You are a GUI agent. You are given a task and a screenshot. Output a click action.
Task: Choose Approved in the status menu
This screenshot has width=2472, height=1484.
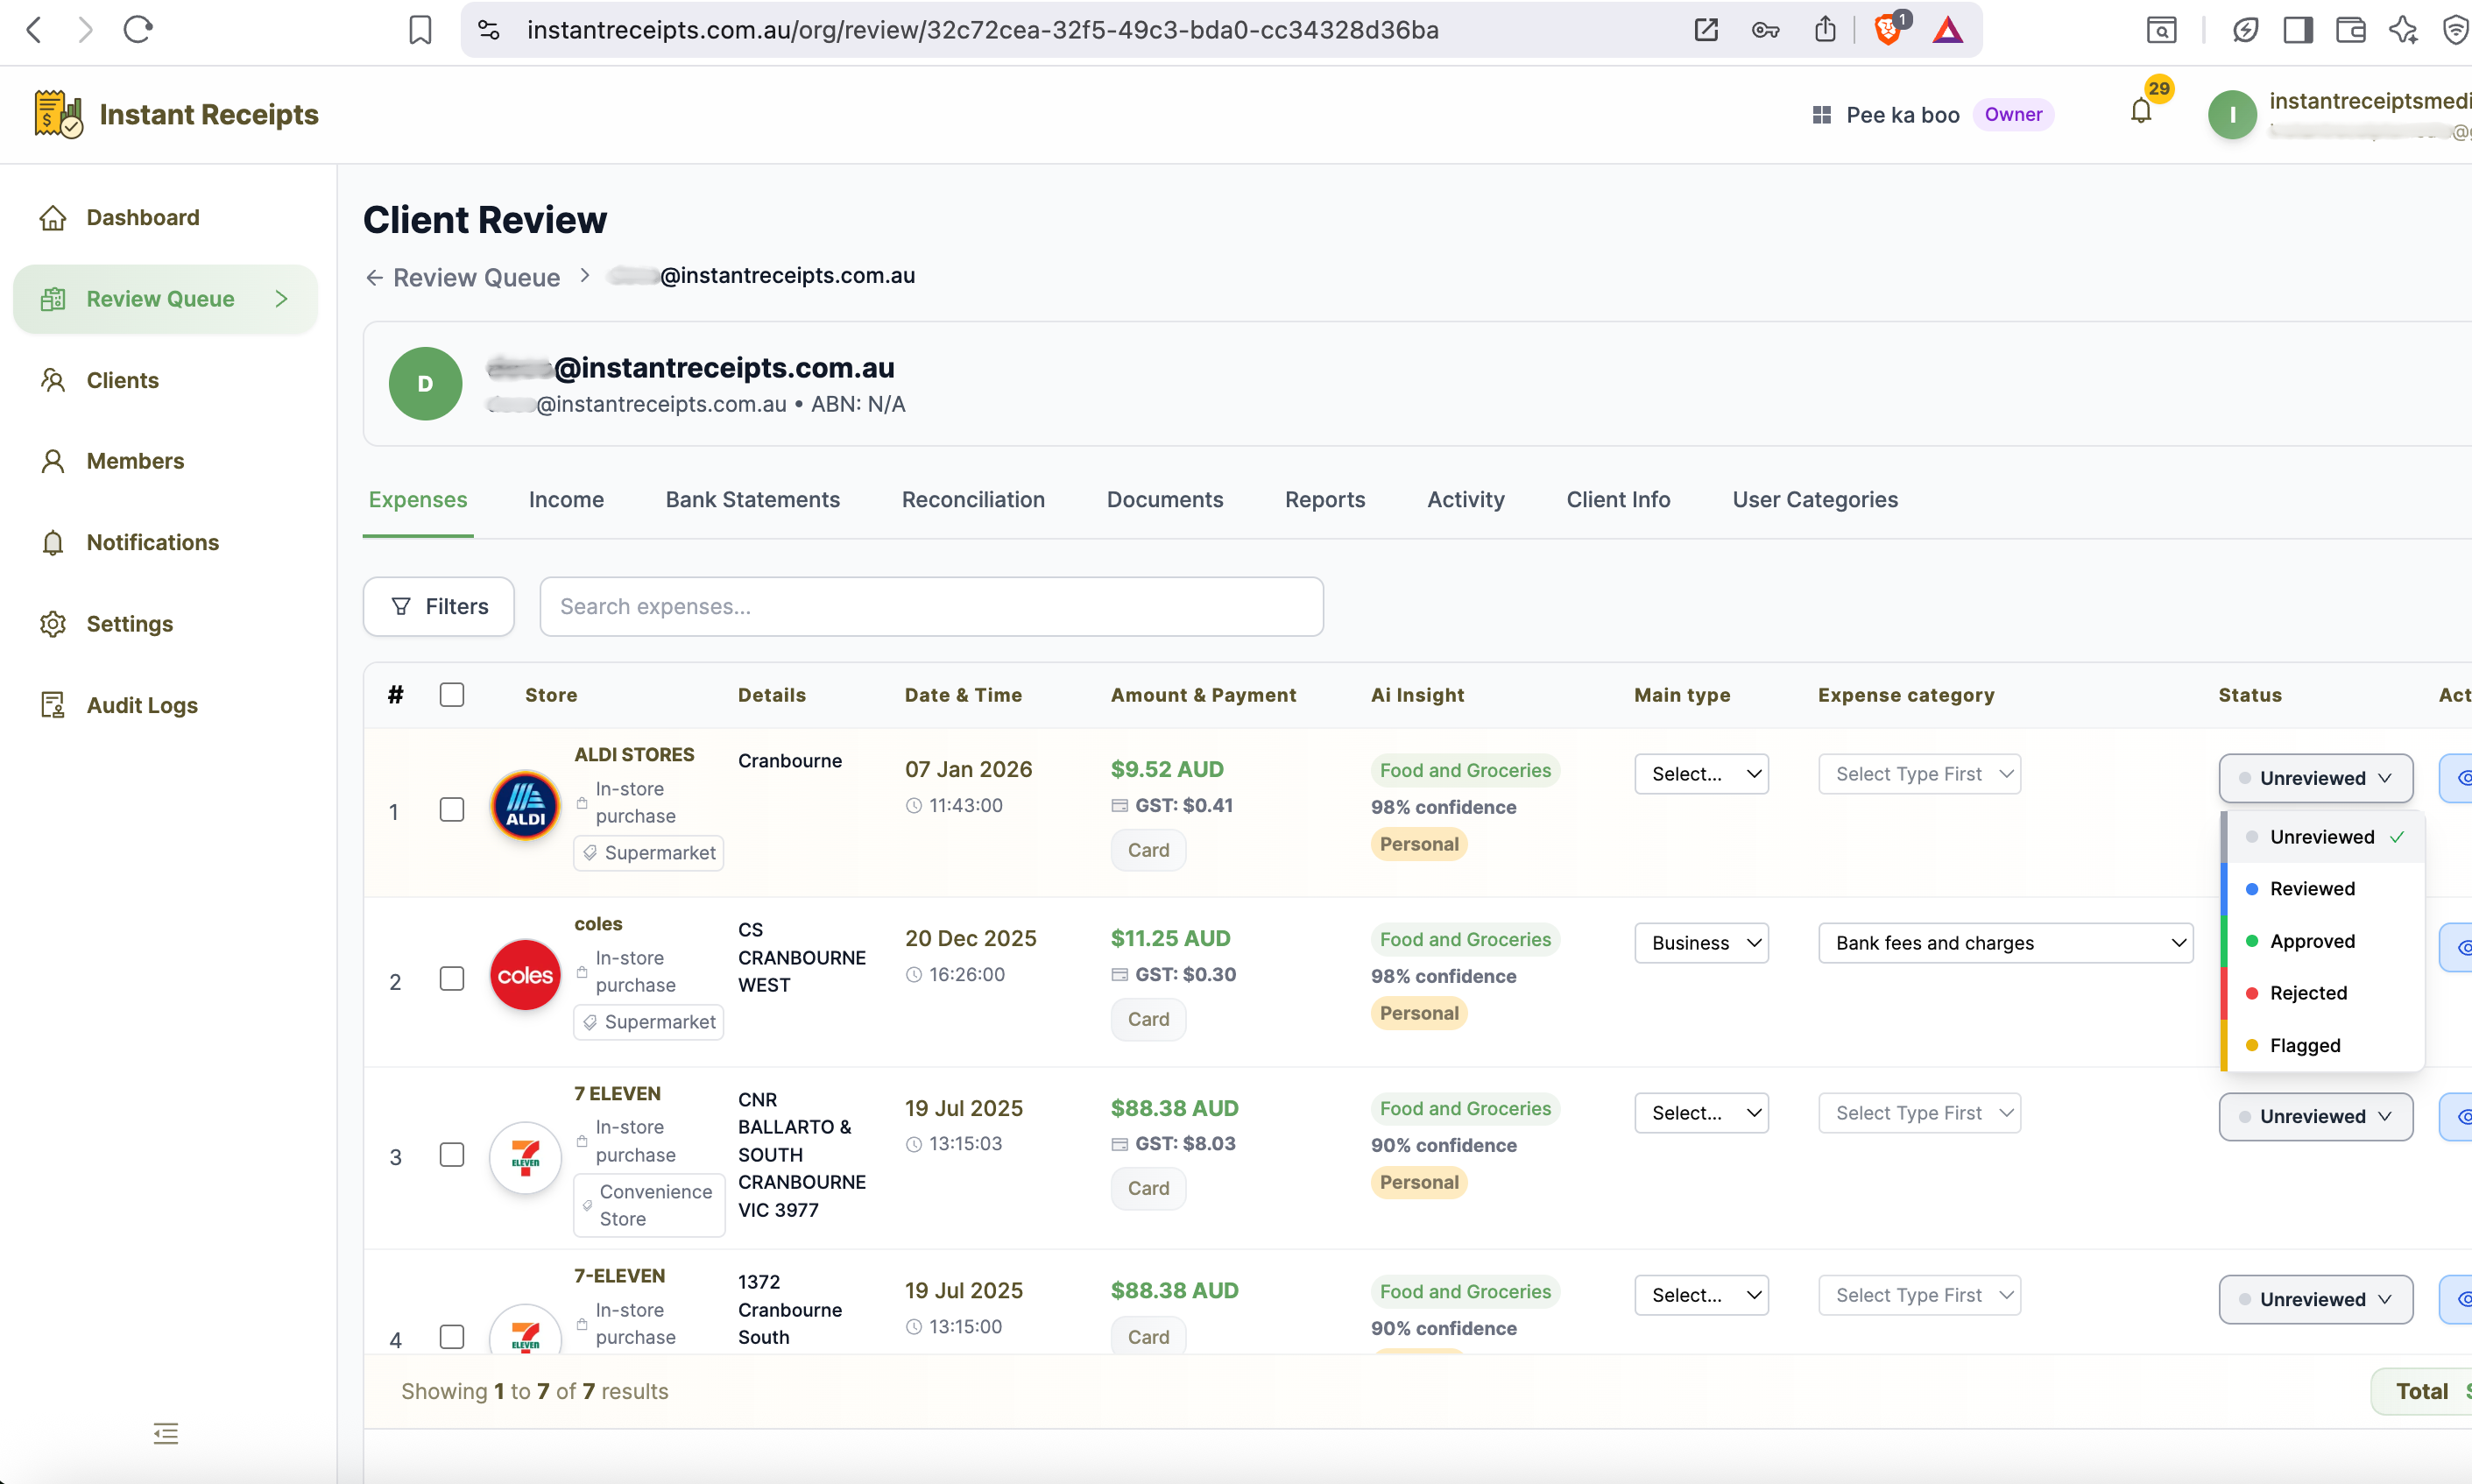click(2324, 941)
